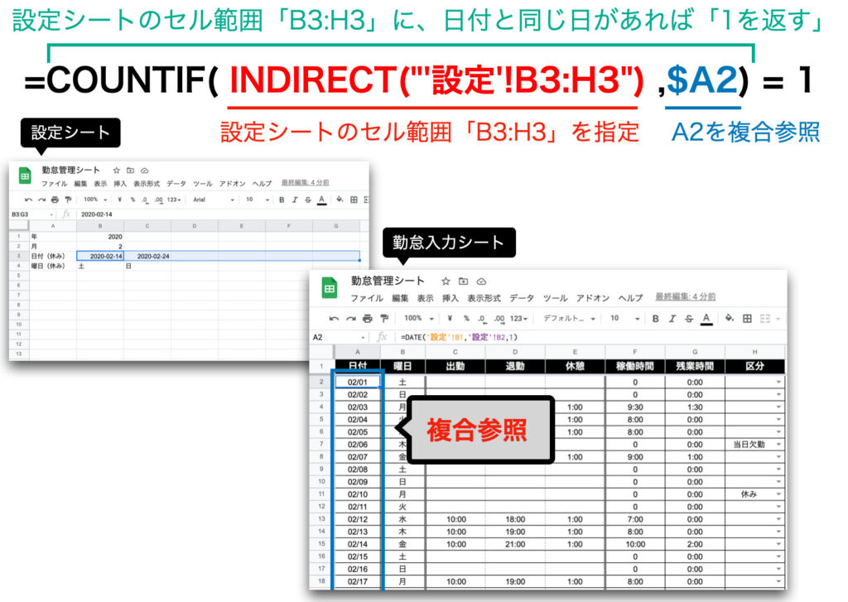Open the font size 10 dropdown in attendance sheet

click(624, 319)
